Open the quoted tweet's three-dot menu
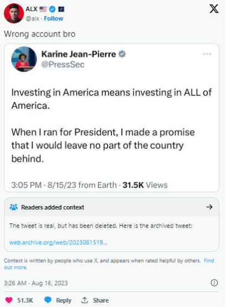 207,54
